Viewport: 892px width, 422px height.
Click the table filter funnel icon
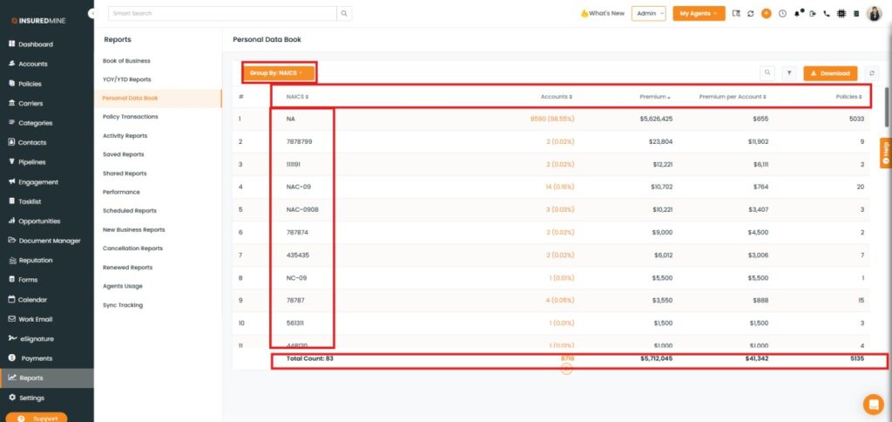(788, 73)
